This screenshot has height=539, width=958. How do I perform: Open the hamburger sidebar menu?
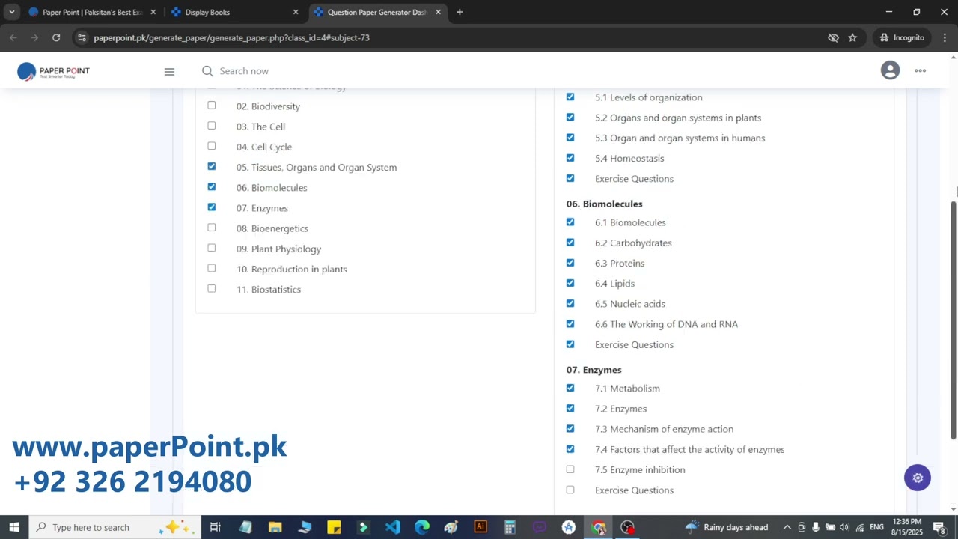pos(169,71)
